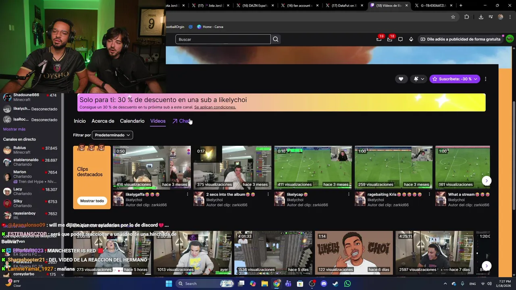Open Chrome media controls icon

[x=491, y=17]
